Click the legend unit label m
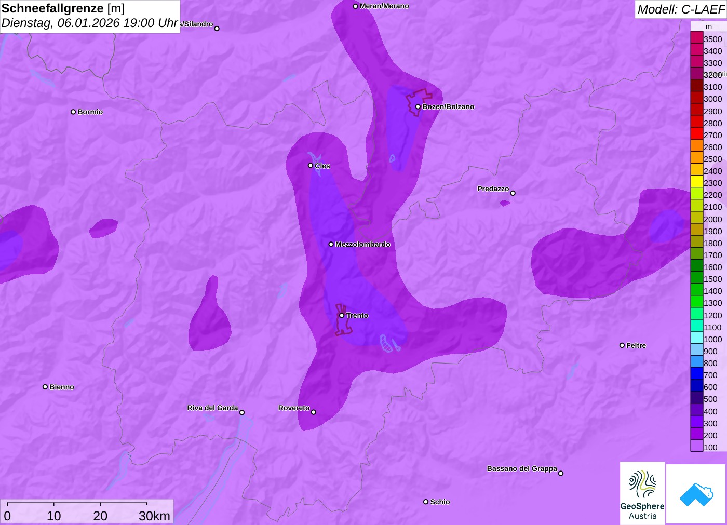This screenshot has width=727, height=525. tap(709, 26)
